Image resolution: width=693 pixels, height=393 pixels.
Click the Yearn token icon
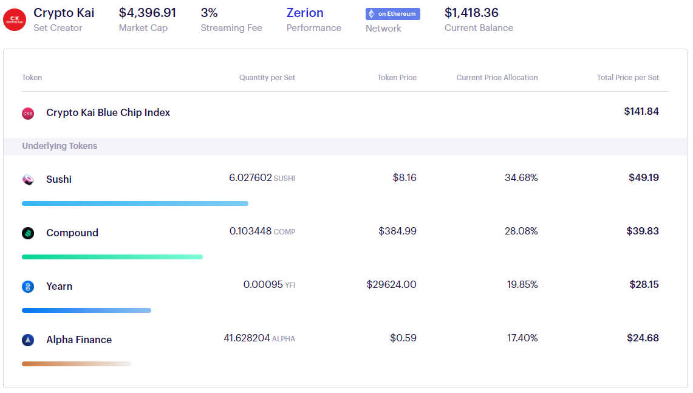click(28, 287)
